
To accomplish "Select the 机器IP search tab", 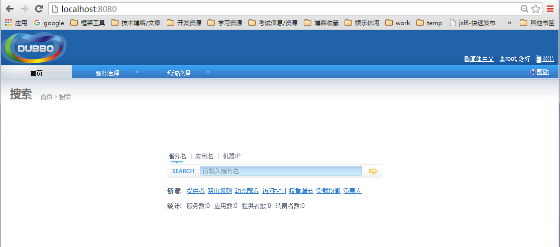I will 232,156.
